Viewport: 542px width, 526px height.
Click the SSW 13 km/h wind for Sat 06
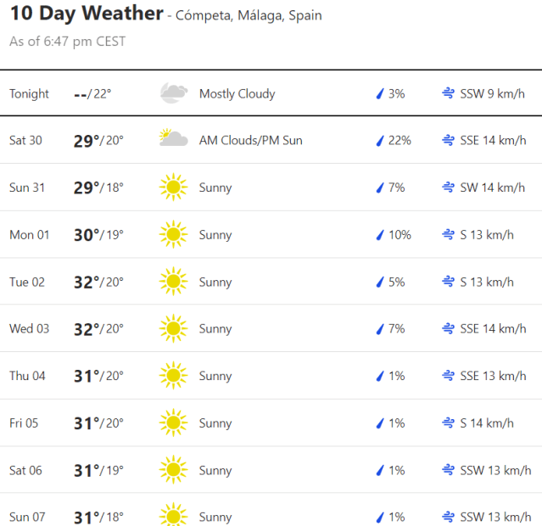495,470
